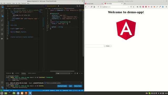Screen dimensions: 168x95
Task: Open more actions for the right editor group
Action: [x=82, y=6]
